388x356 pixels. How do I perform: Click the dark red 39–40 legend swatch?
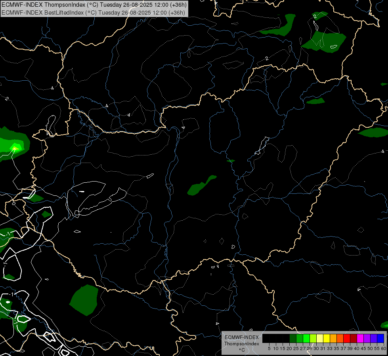(x=354, y=338)
